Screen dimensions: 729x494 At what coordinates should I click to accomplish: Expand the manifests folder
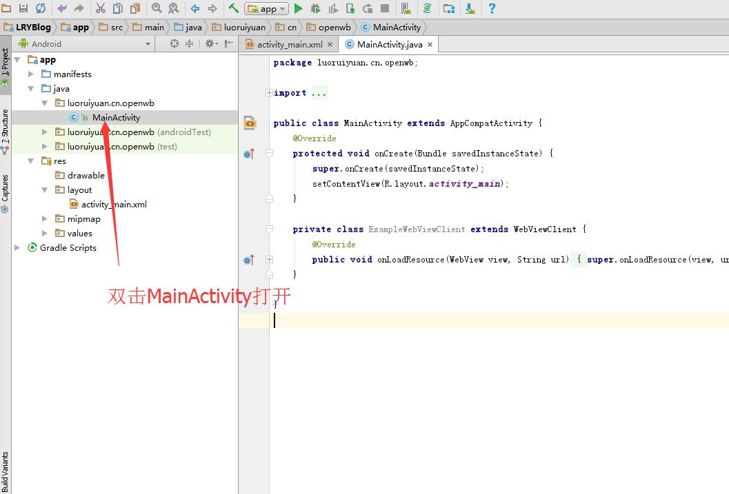coord(30,74)
